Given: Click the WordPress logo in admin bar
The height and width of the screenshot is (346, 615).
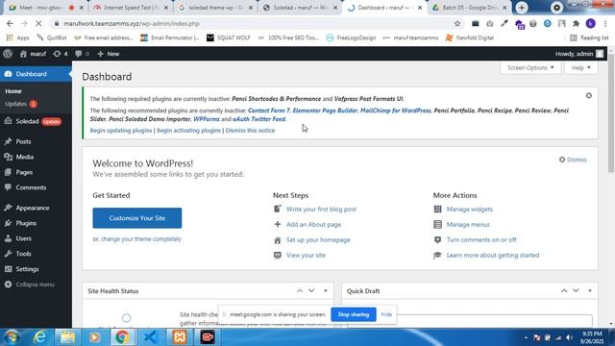Looking at the screenshot, I should click(8, 54).
